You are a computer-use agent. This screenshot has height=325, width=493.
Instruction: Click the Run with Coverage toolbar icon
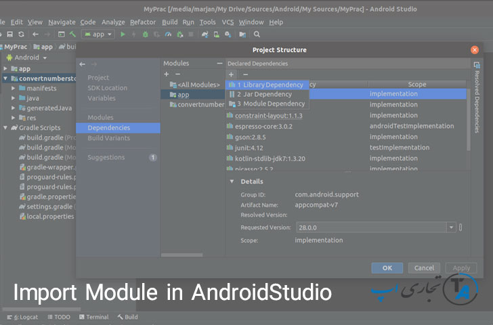(156, 35)
